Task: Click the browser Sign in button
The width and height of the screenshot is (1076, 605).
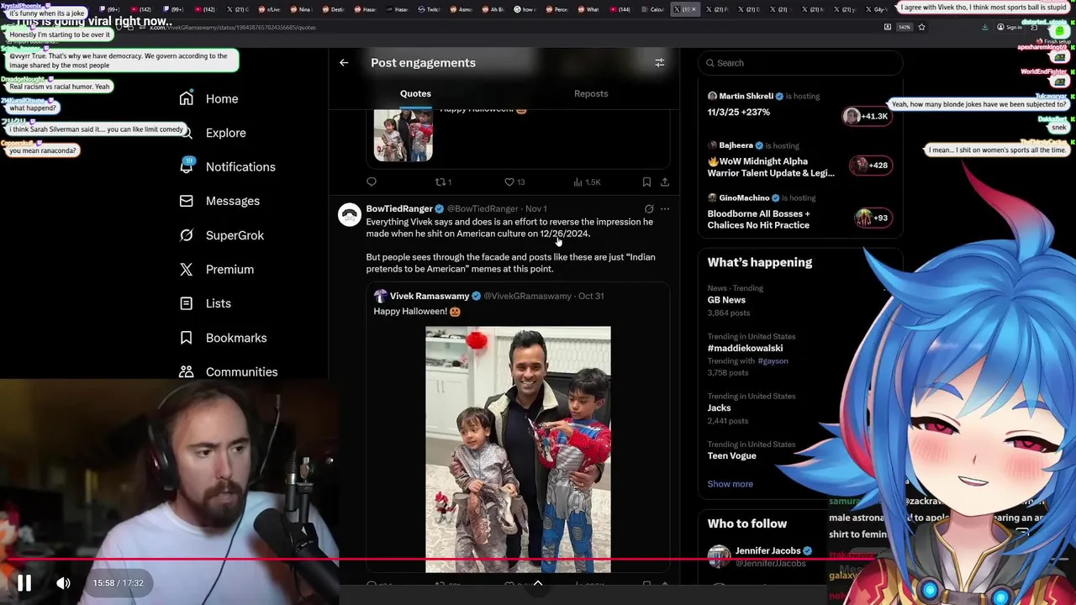Action: [1009, 27]
